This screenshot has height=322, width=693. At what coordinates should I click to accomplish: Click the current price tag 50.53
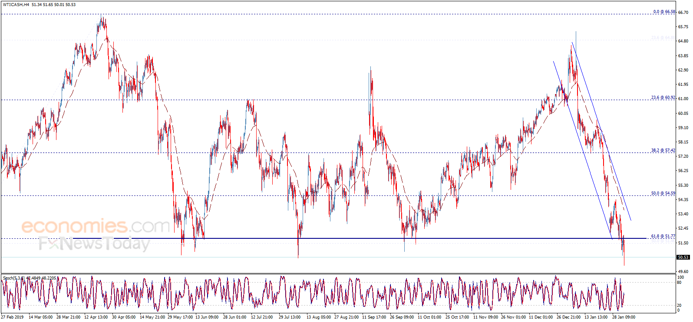tap(683, 257)
